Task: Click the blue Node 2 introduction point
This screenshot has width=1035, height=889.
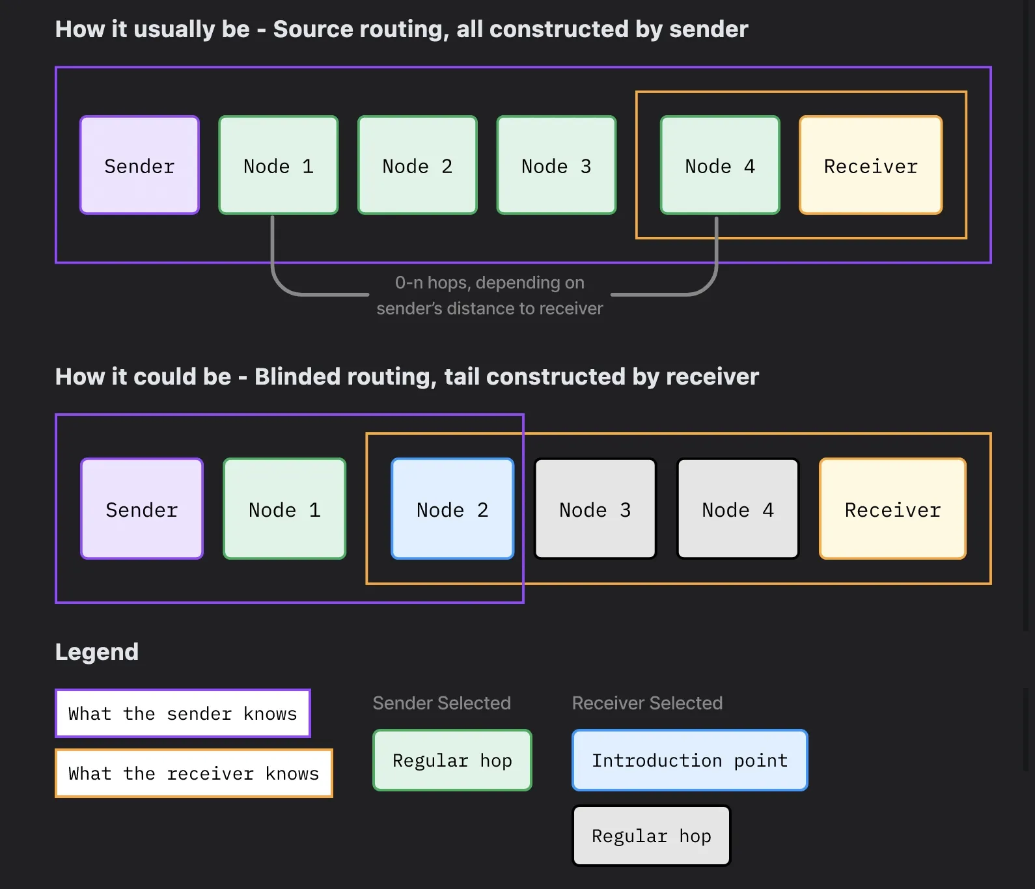Action: pos(452,509)
